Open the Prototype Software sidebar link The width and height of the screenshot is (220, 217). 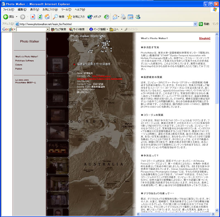(24, 61)
